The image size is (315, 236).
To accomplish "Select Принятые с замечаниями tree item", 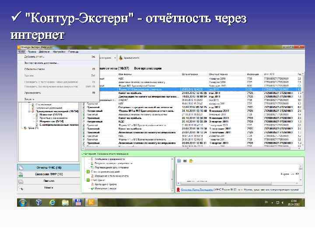I will click(x=53, y=118).
